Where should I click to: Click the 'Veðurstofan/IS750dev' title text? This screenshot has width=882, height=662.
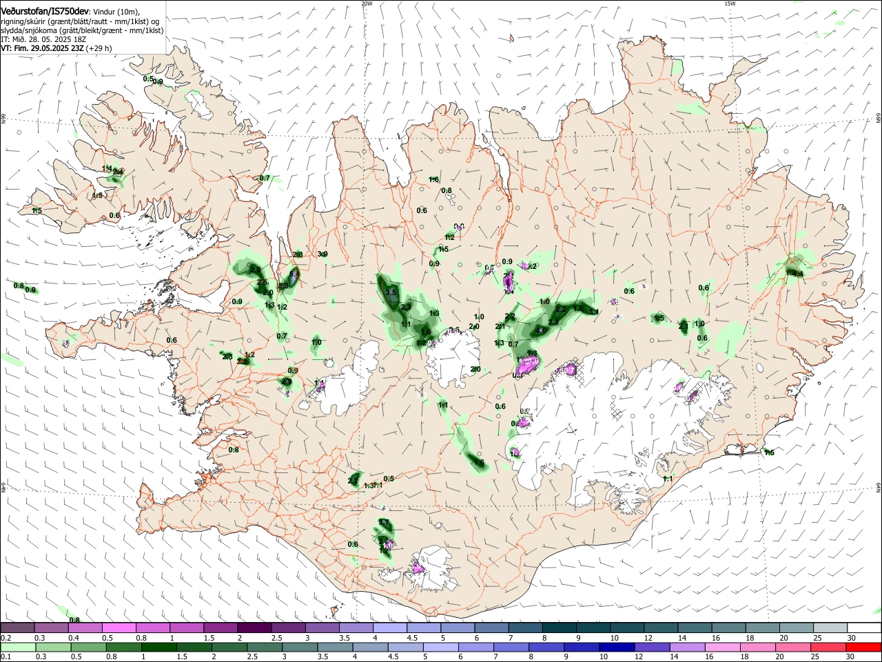tap(45, 11)
